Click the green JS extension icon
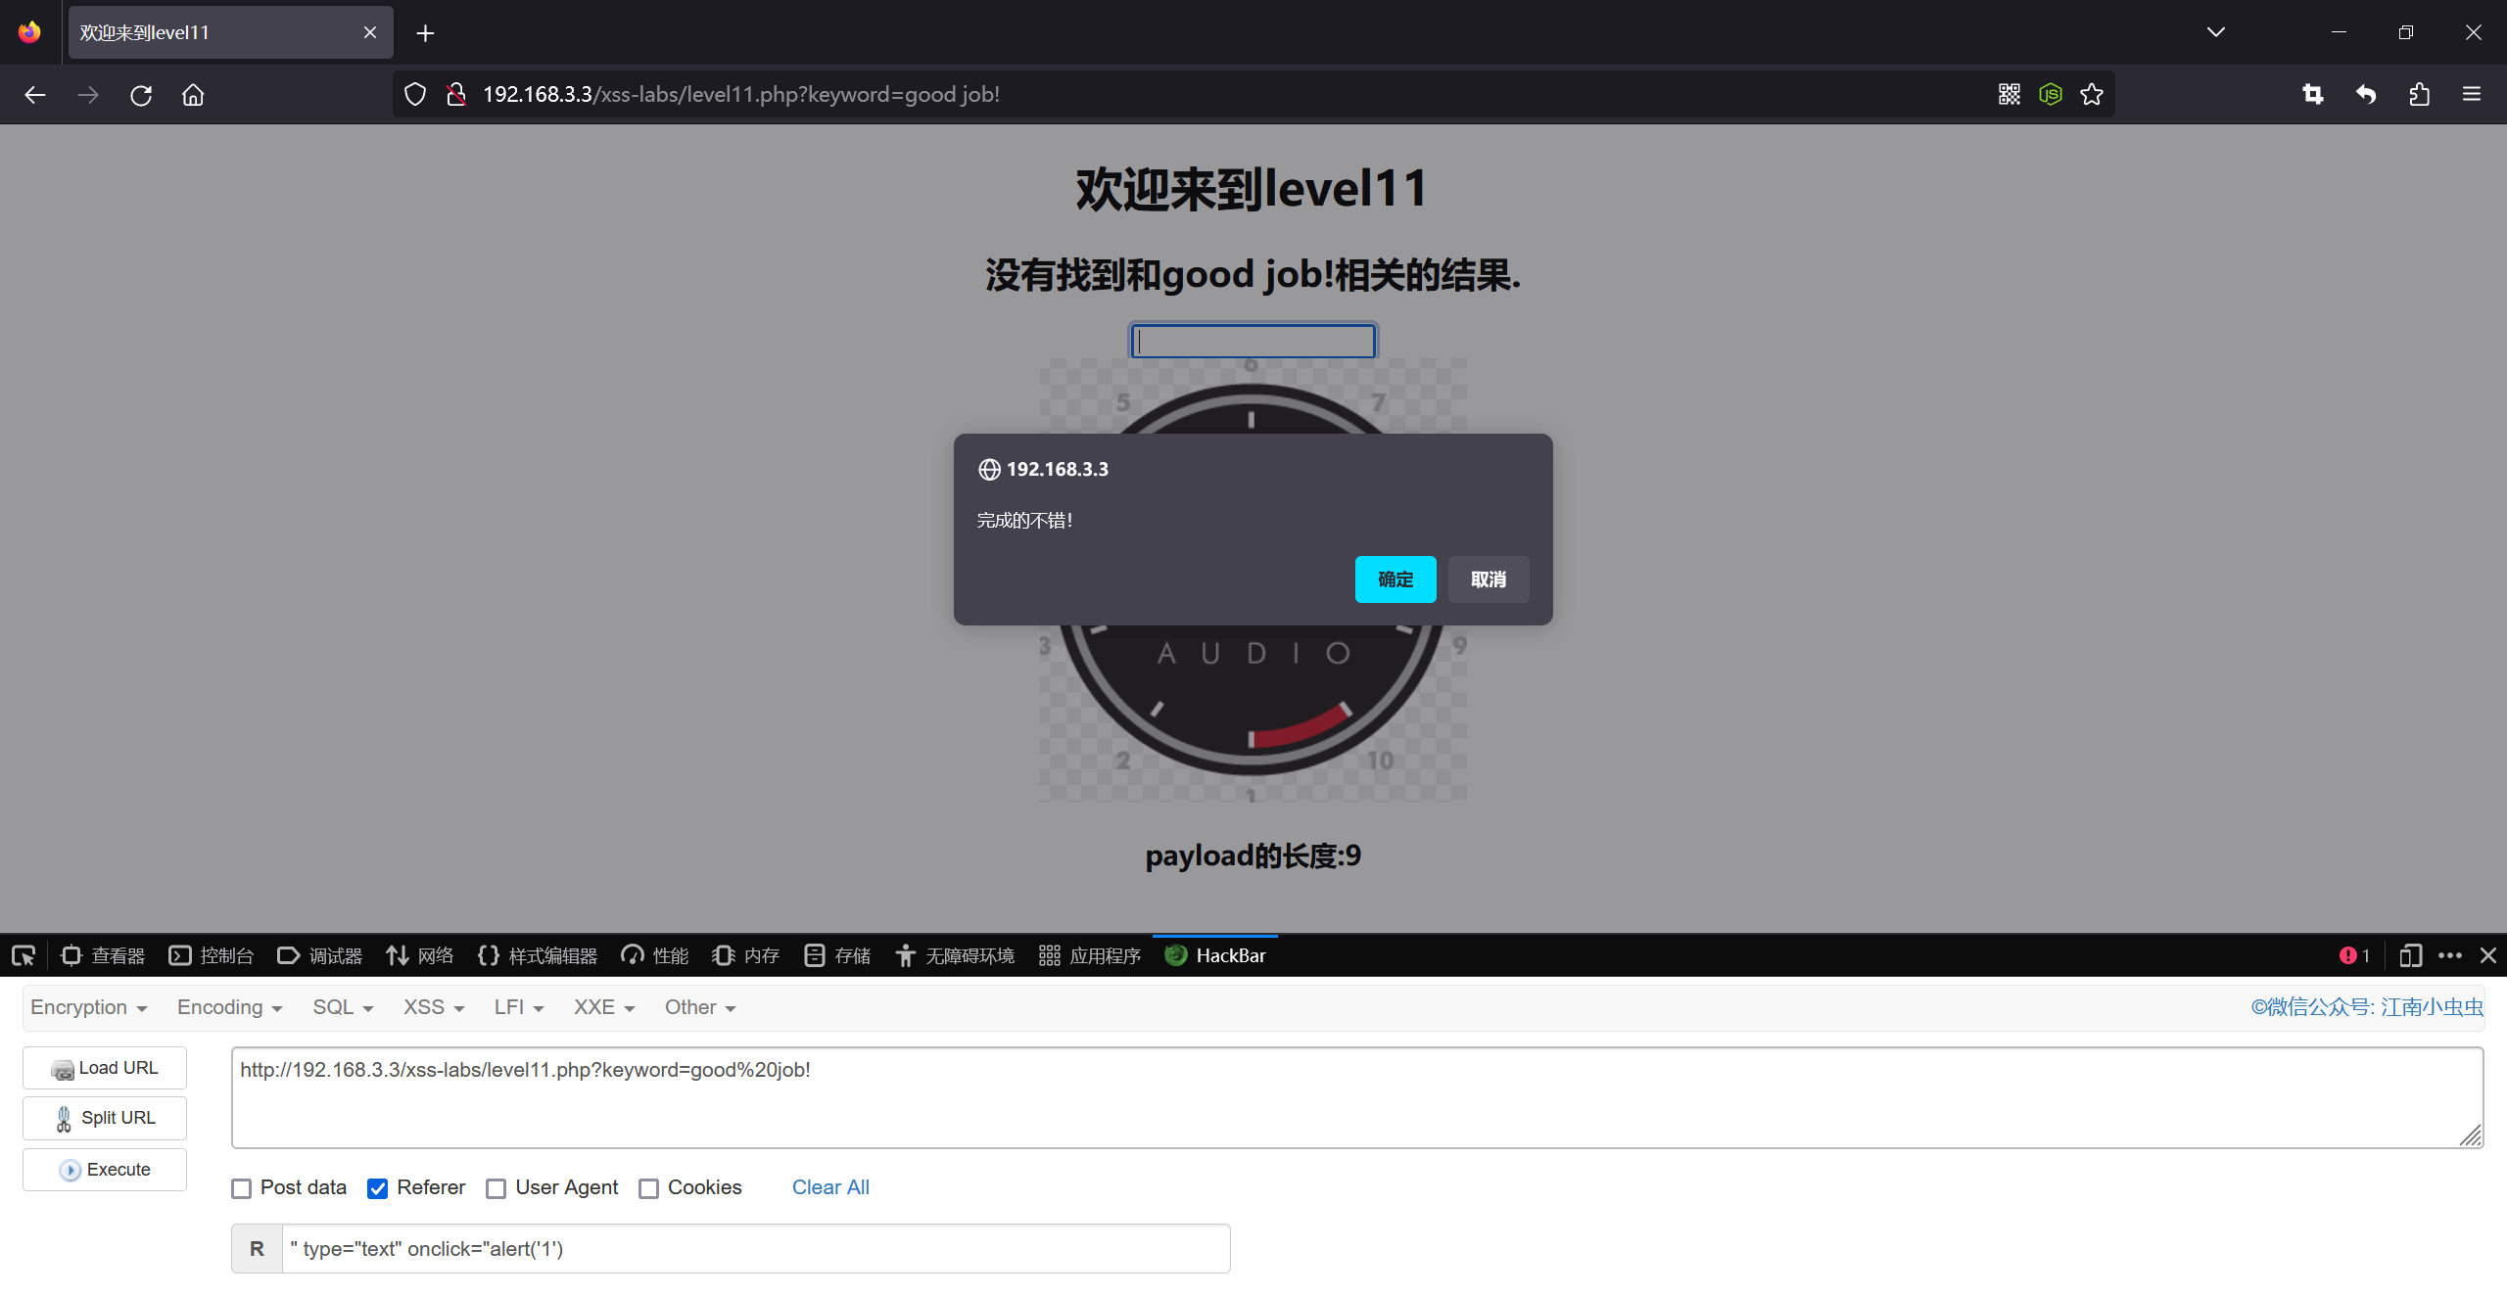Screen dimensions: 2507x1296 [2051, 94]
